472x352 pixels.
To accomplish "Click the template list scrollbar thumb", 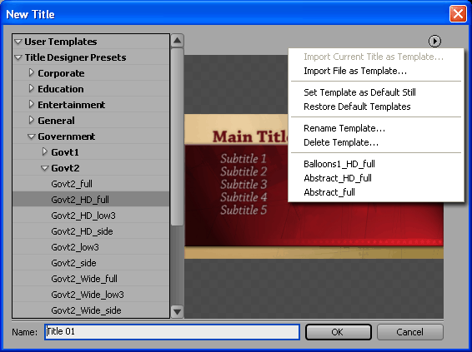I will point(178,136).
